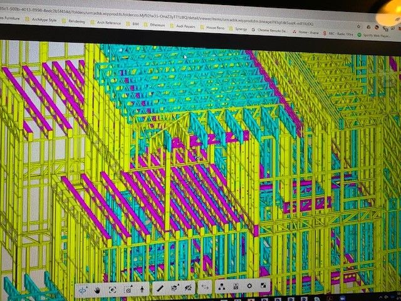
Task: Click the Fit to View icon
Action: point(113,289)
